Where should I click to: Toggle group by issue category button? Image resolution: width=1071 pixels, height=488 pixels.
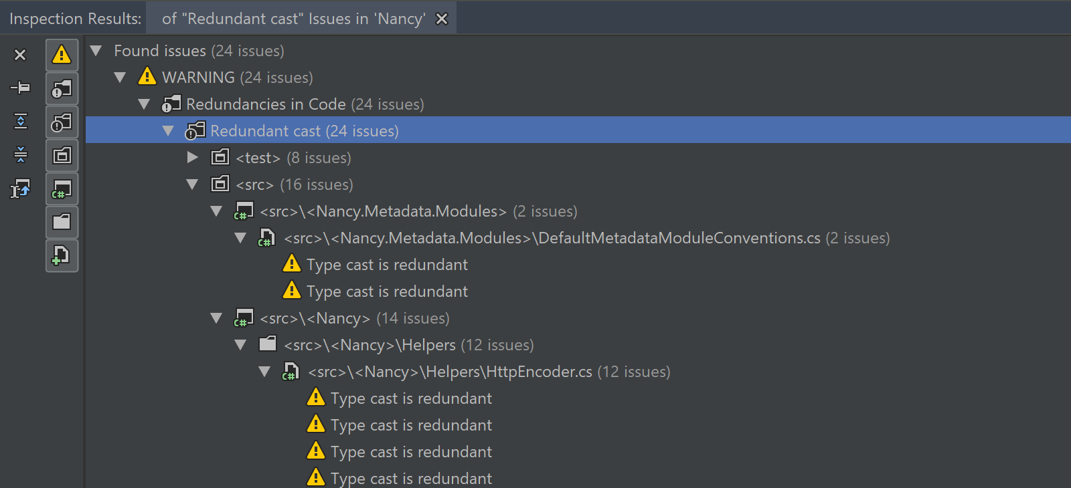click(x=62, y=88)
